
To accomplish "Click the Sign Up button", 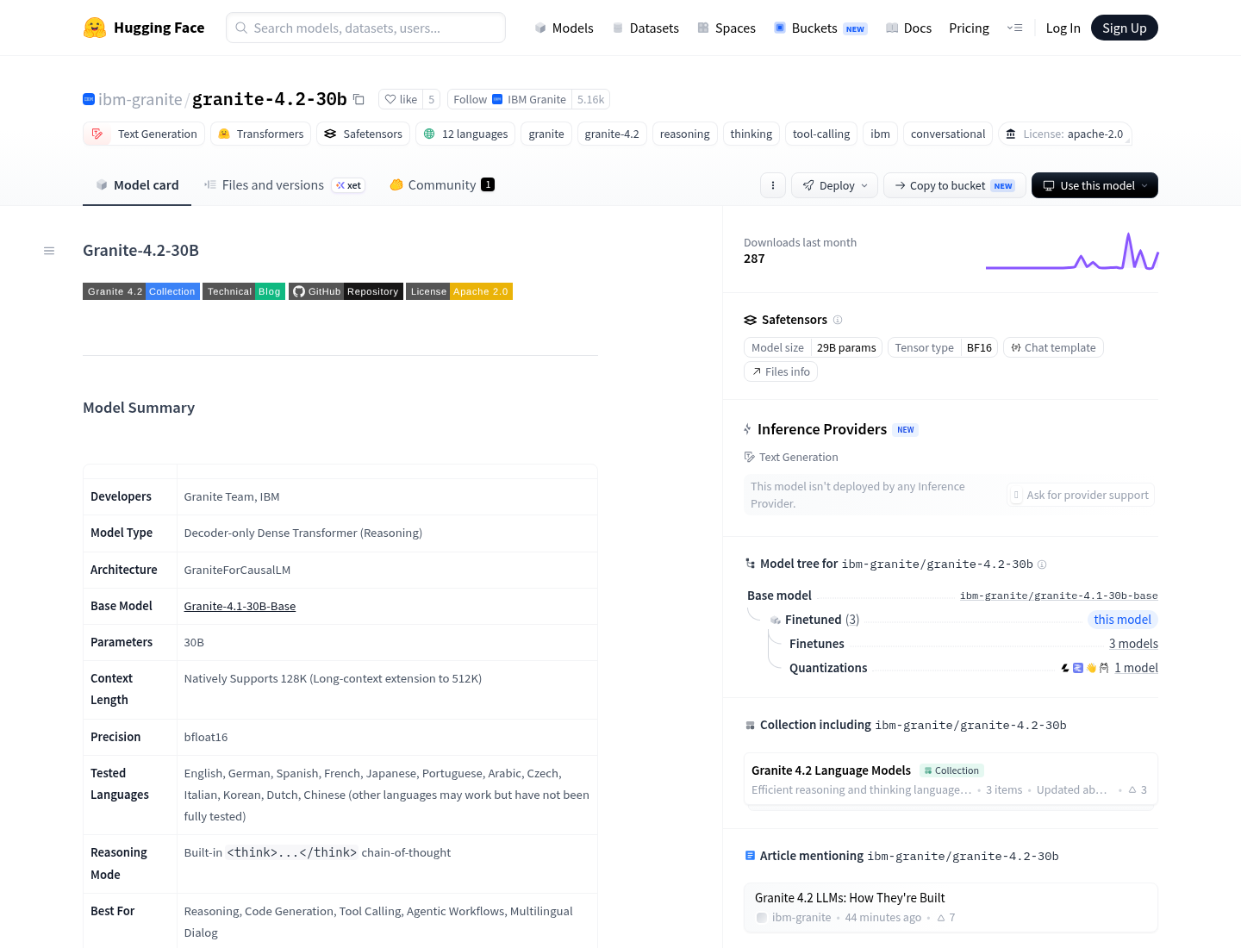I will point(1125,28).
